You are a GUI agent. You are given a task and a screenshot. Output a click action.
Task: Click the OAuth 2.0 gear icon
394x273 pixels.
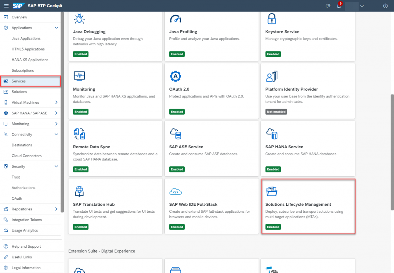coord(175,76)
